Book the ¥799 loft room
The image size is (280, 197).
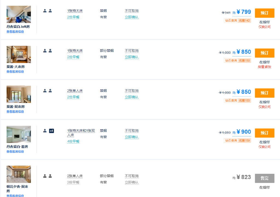tap(264, 13)
